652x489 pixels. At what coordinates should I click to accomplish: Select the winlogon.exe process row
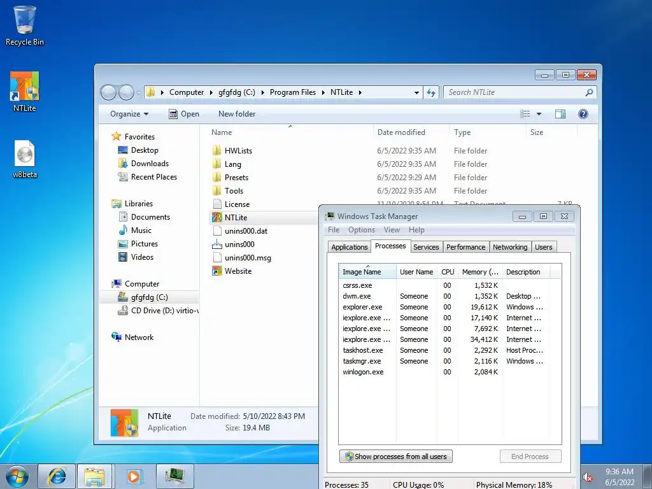450,372
